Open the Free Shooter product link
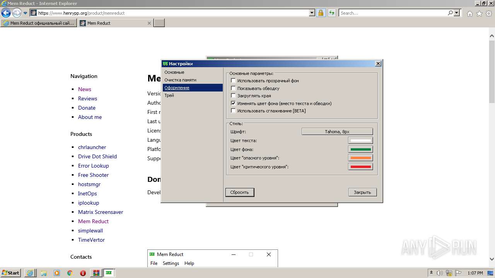Image resolution: width=495 pixels, height=278 pixels. tap(93, 175)
